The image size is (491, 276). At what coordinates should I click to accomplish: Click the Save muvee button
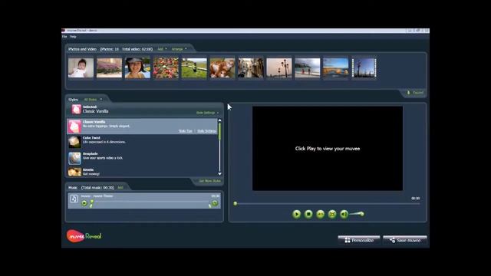(405, 240)
